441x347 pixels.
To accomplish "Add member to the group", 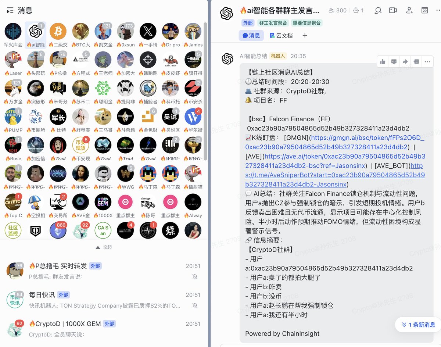I will click(409, 10).
